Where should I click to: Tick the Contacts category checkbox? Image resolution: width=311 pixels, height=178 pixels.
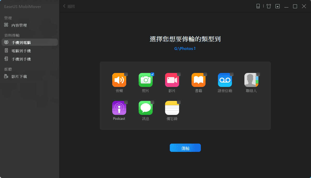[258, 74]
